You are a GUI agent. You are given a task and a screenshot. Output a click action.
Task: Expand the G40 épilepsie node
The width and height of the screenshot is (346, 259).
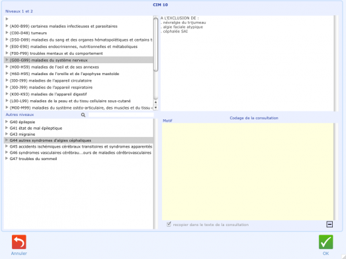point(7,122)
